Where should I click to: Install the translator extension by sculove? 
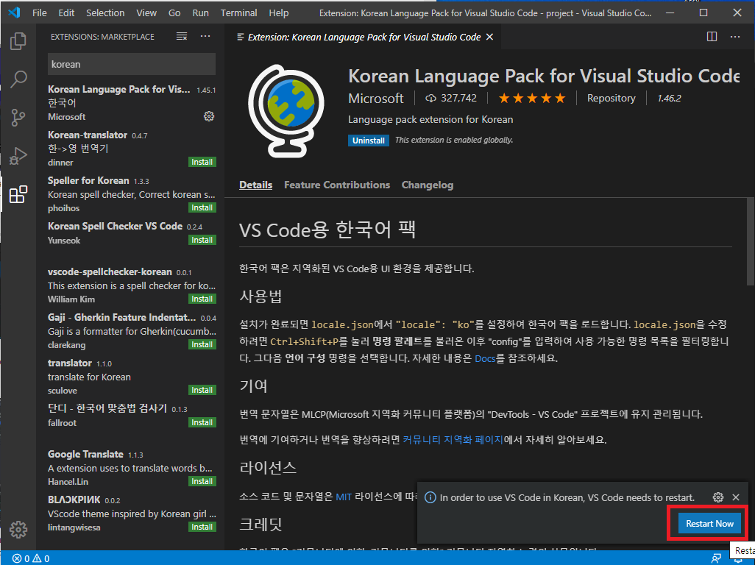[202, 391]
